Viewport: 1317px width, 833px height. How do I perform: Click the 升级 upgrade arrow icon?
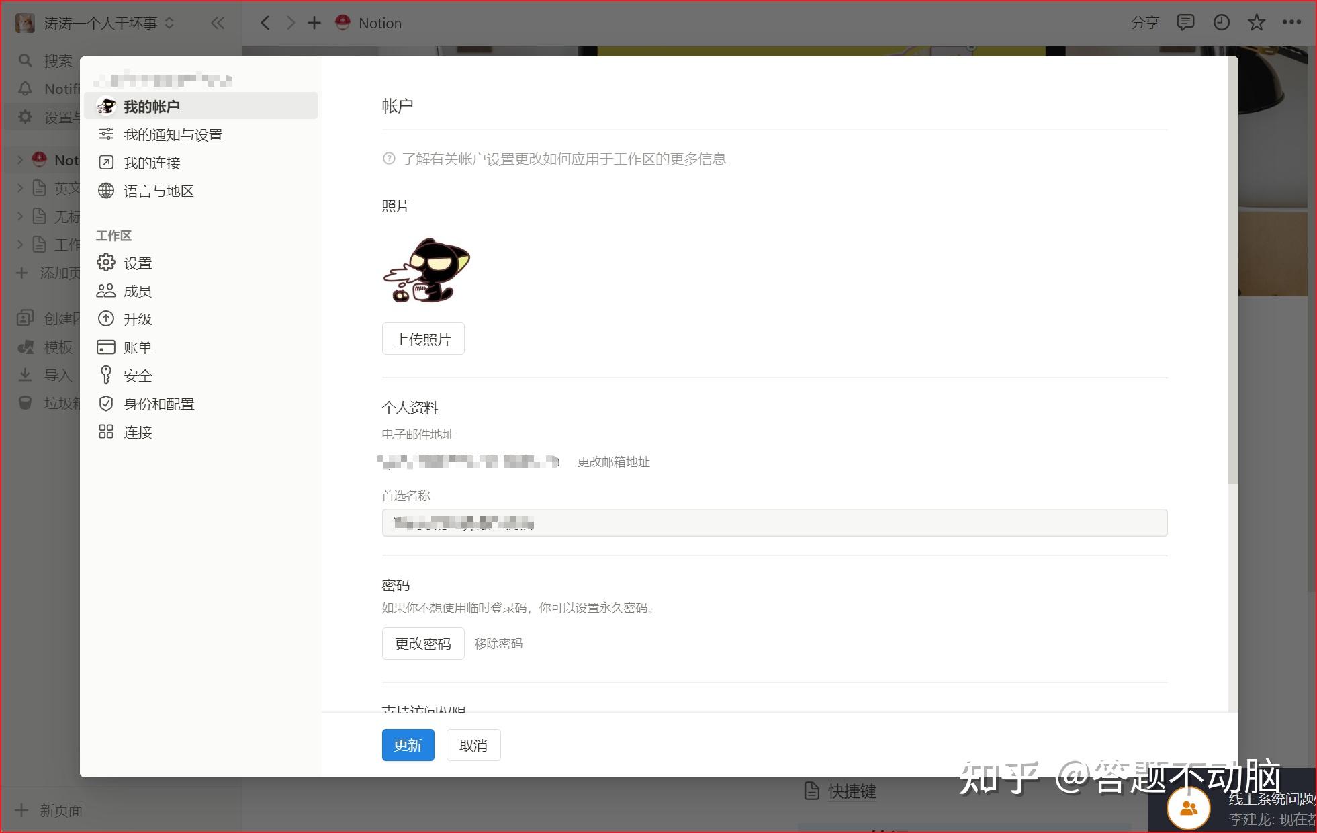pyautogui.click(x=106, y=319)
